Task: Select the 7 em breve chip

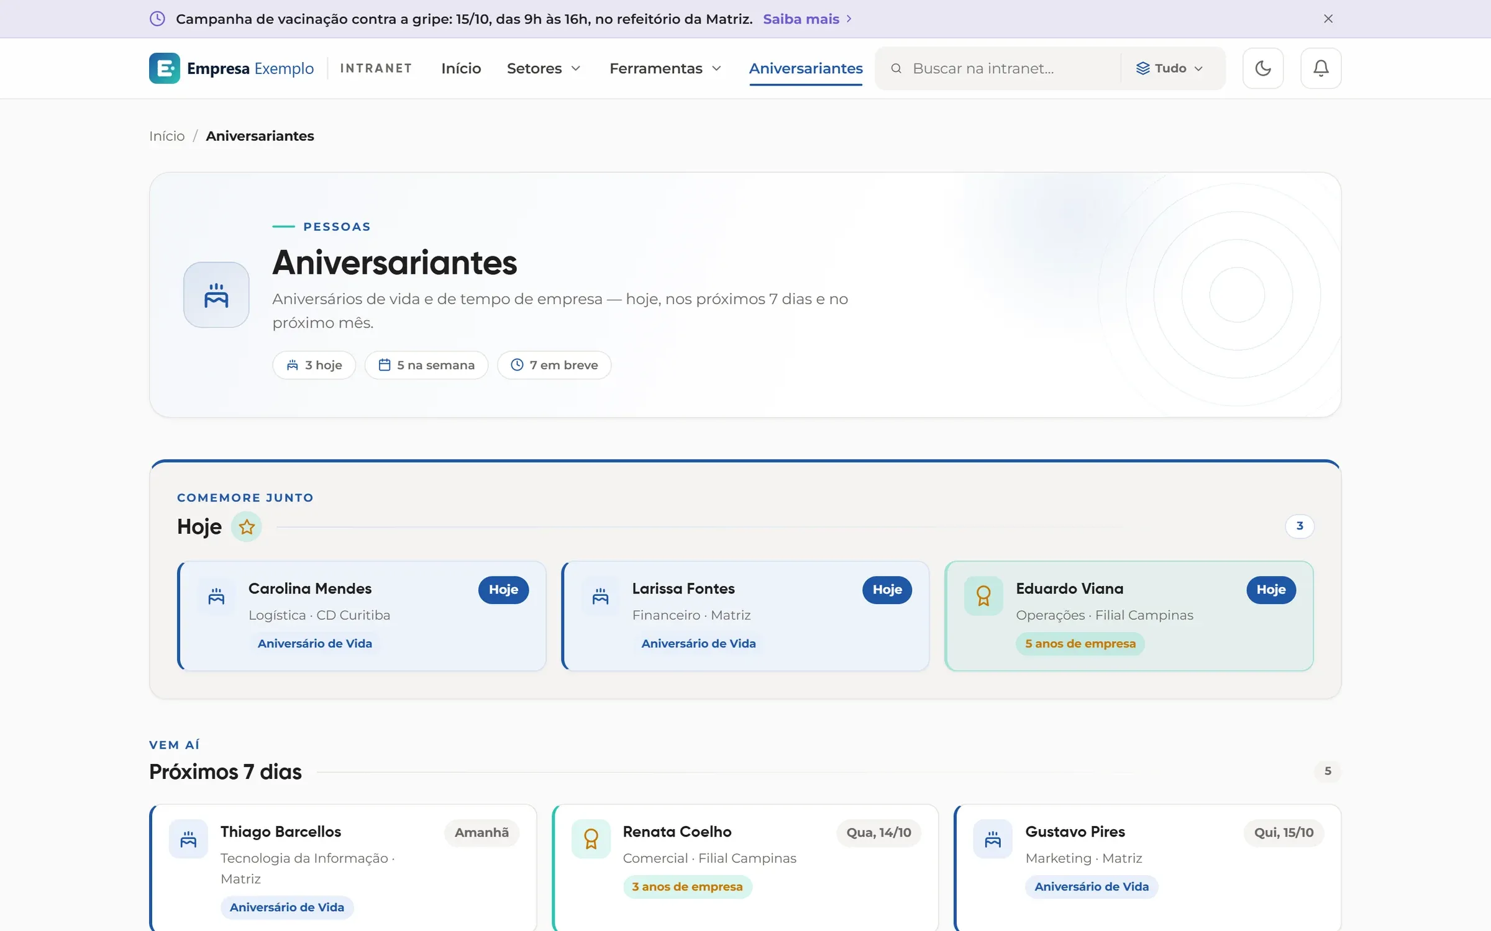Action: point(554,365)
